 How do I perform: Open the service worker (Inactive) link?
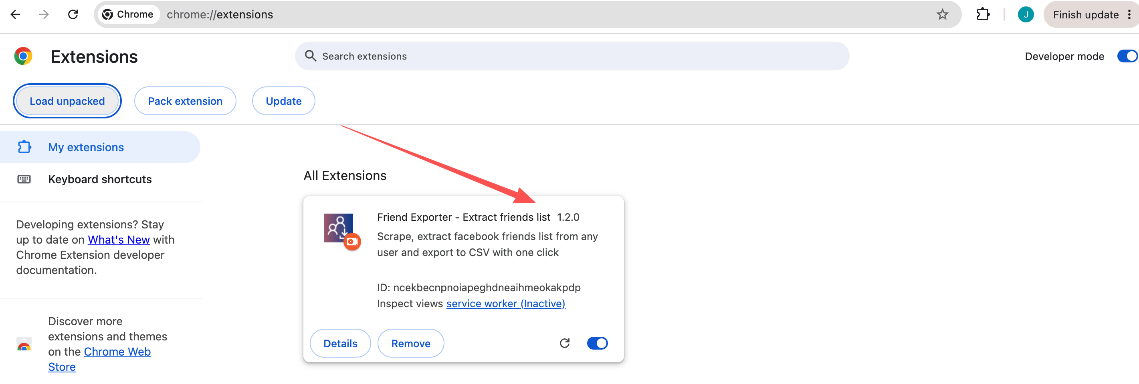505,304
